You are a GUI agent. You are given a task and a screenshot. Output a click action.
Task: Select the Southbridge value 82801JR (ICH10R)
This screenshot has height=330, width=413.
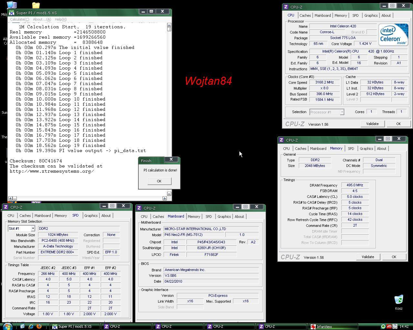(x=211, y=248)
